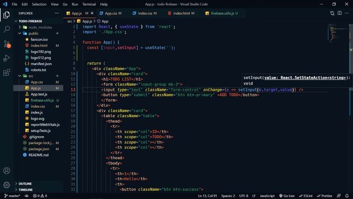Open robots.txt file
Viewport: 353px width, 199px height.
(x=38, y=70)
